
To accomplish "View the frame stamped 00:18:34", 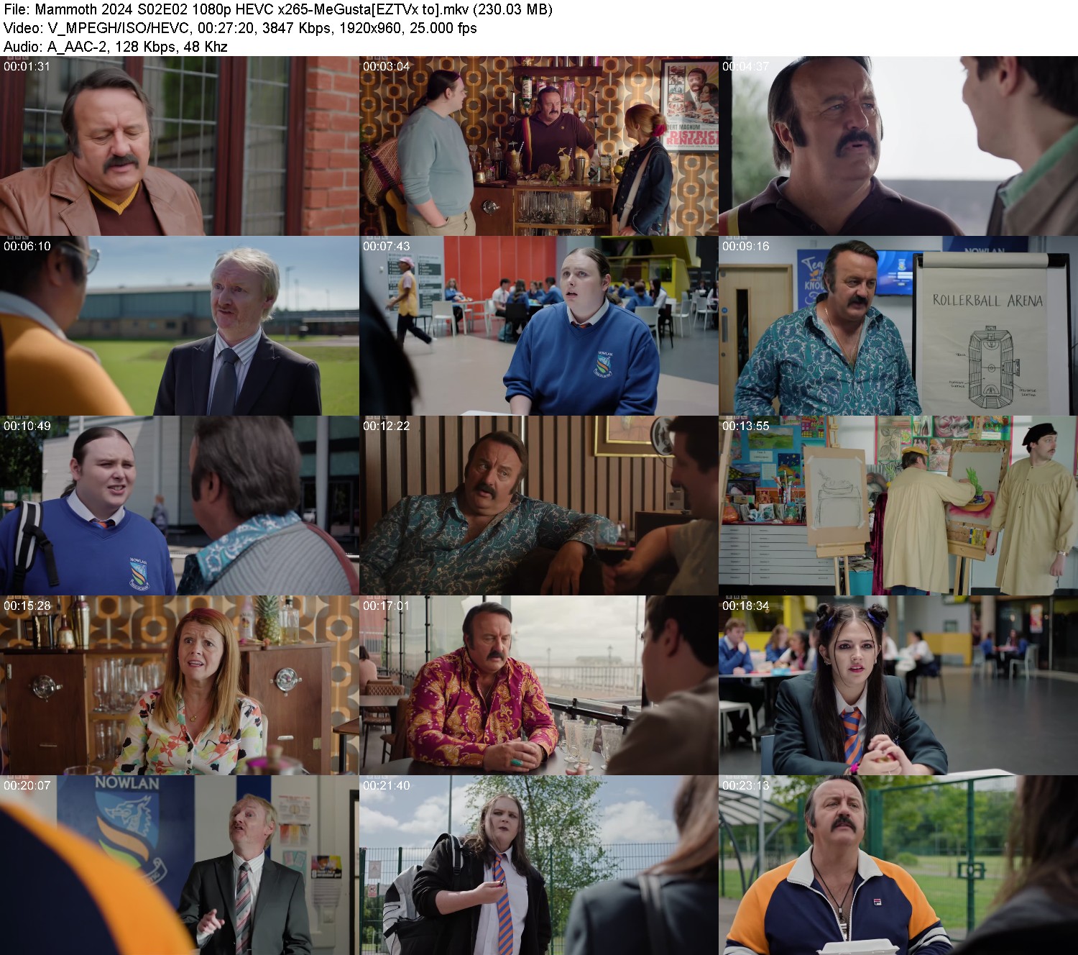I will coord(898,685).
